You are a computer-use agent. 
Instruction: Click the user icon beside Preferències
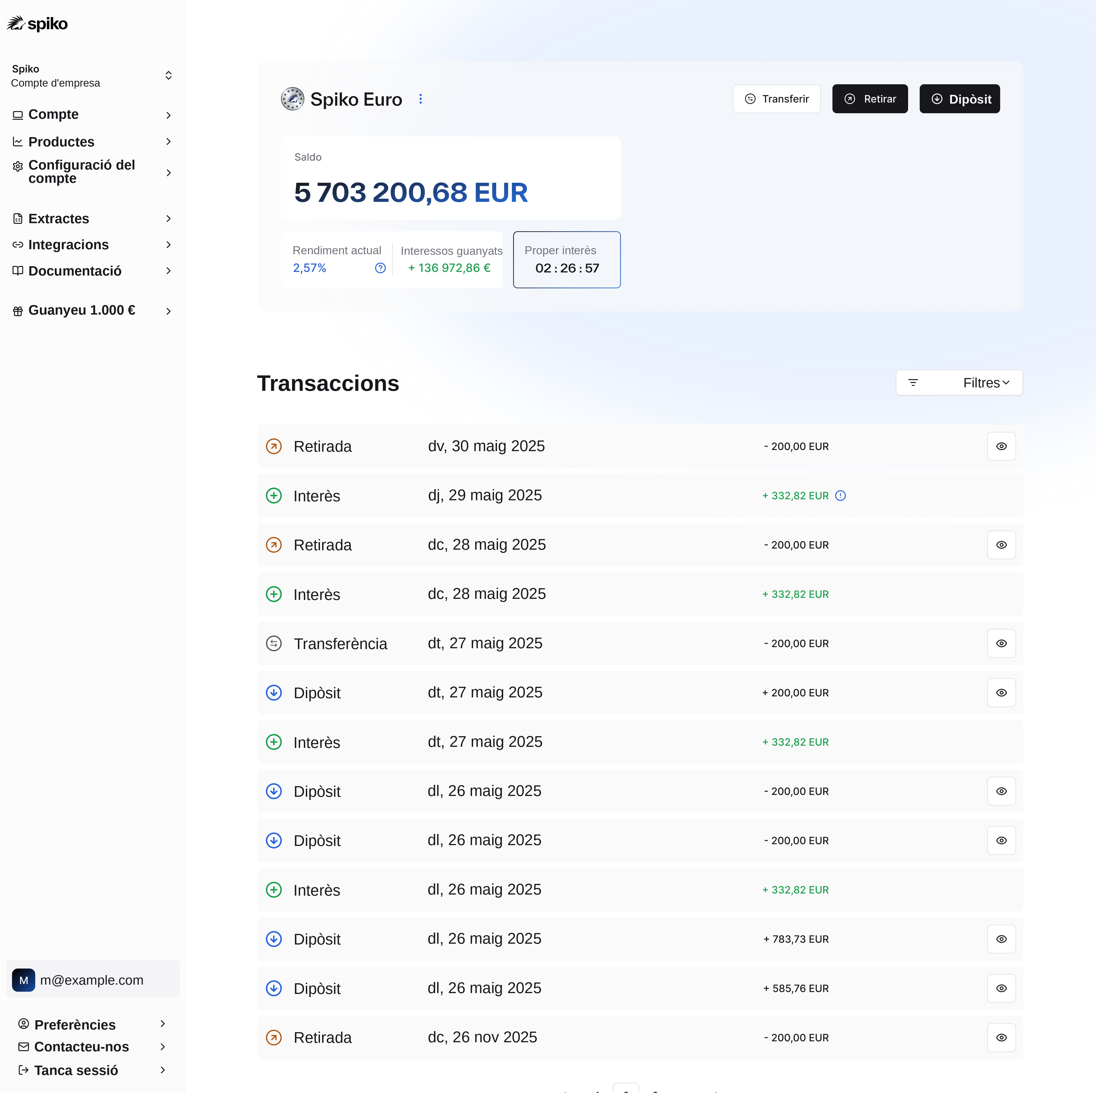(x=24, y=1024)
